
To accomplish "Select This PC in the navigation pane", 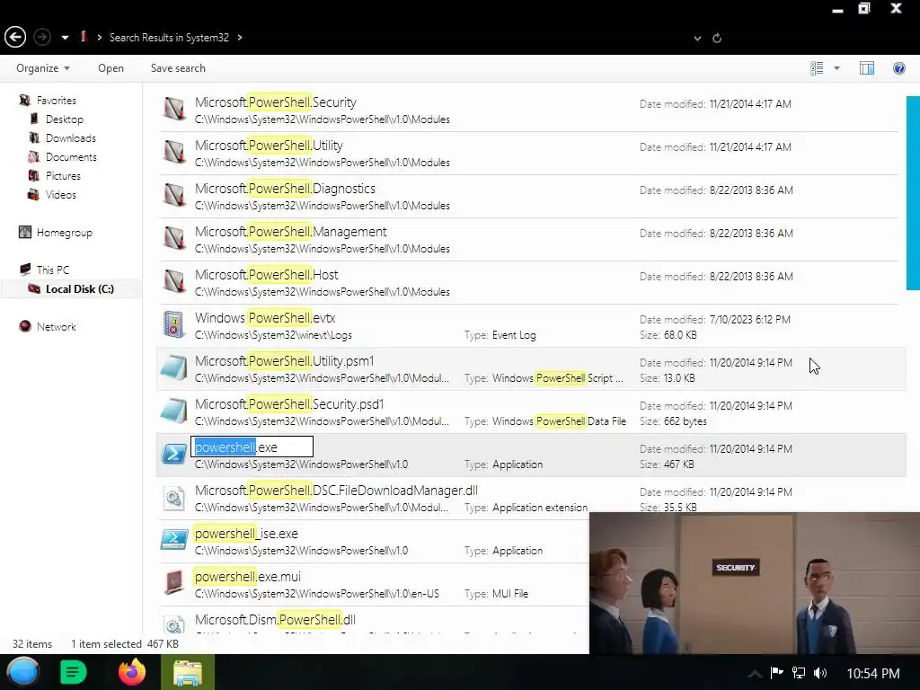I will pos(52,270).
